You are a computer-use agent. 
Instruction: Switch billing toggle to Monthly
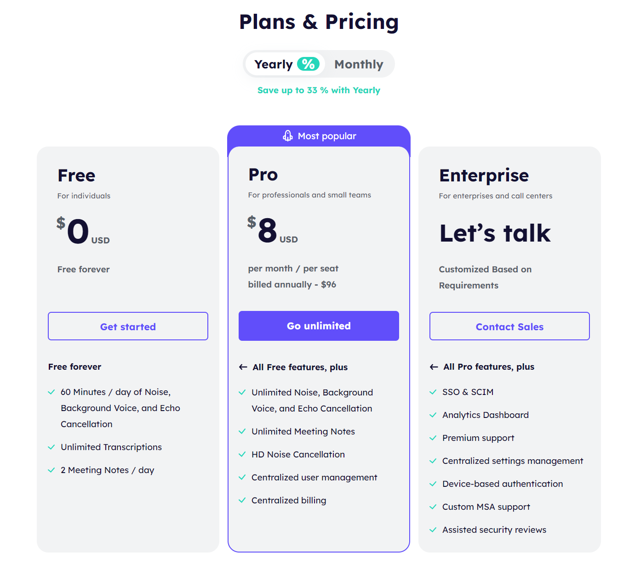[x=359, y=64]
